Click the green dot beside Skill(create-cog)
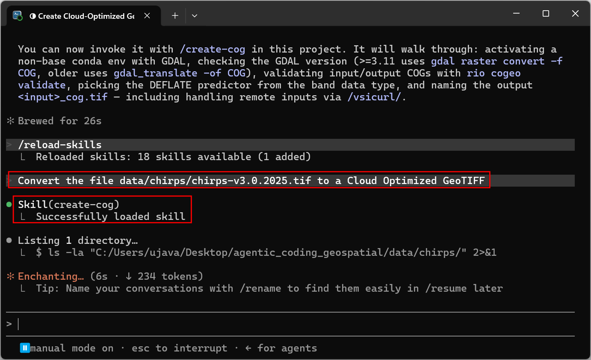591x360 pixels. coord(9,205)
